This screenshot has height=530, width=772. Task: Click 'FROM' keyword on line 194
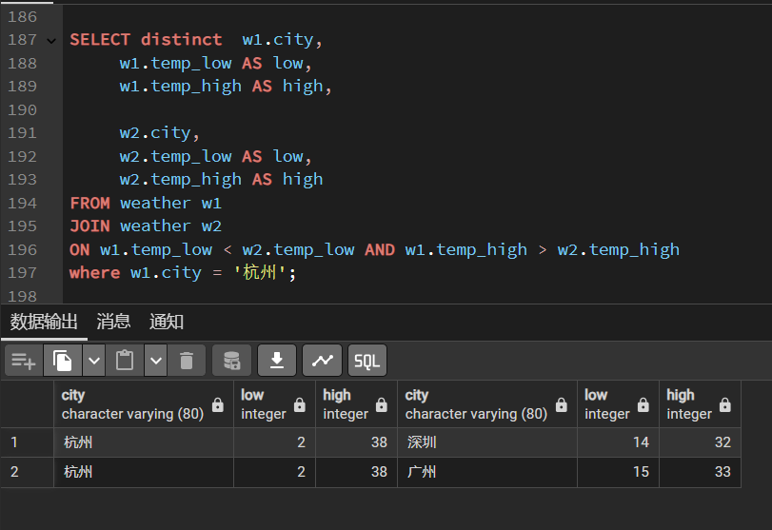(x=89, y=204)
